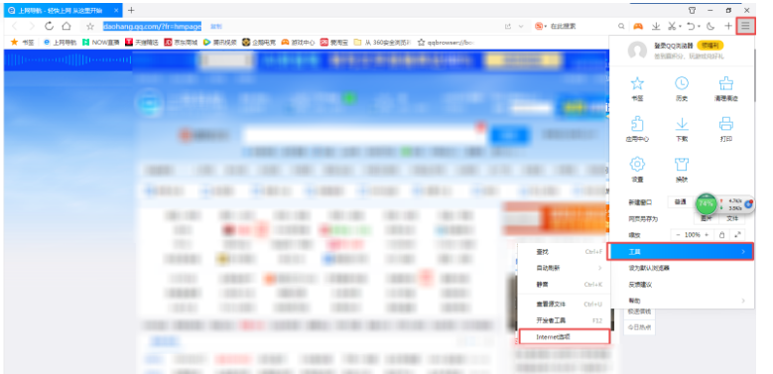This screenshot has height=374, width=773.
Task: Click the yellow 领福利 badge
Action: coord(709,46)
